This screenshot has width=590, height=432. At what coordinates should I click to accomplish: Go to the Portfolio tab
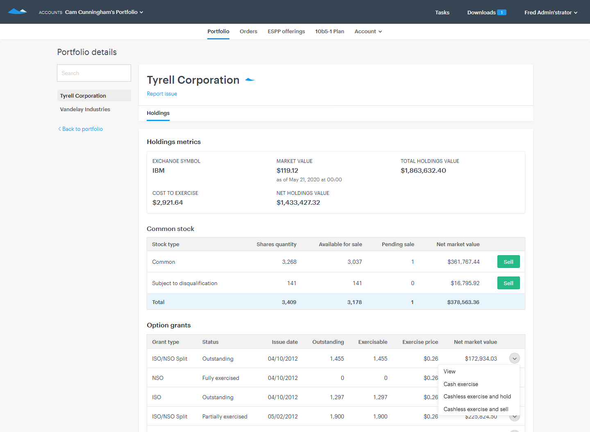(x=218, y=31)
